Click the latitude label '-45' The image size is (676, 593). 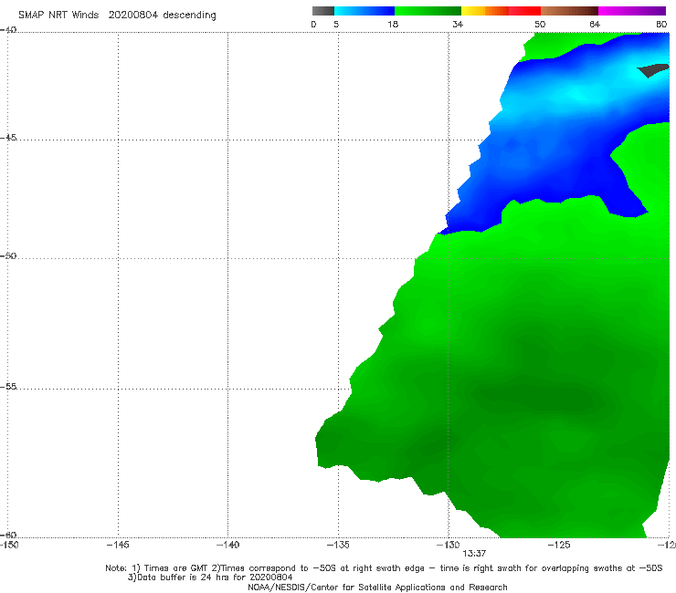pos(8,138)
